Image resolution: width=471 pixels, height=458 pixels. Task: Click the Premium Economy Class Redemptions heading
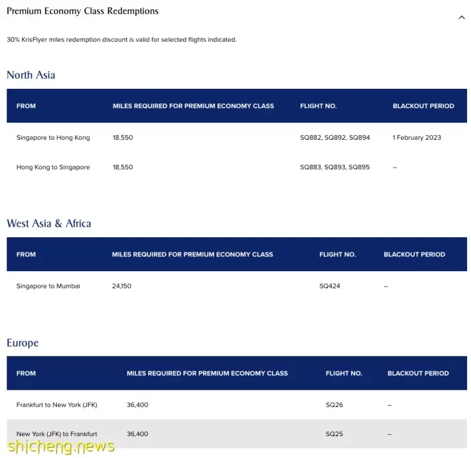(x=83, y=11)
